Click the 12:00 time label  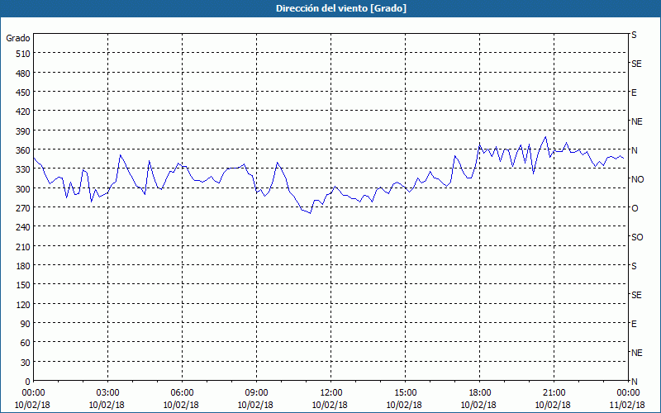pos(331,393)
